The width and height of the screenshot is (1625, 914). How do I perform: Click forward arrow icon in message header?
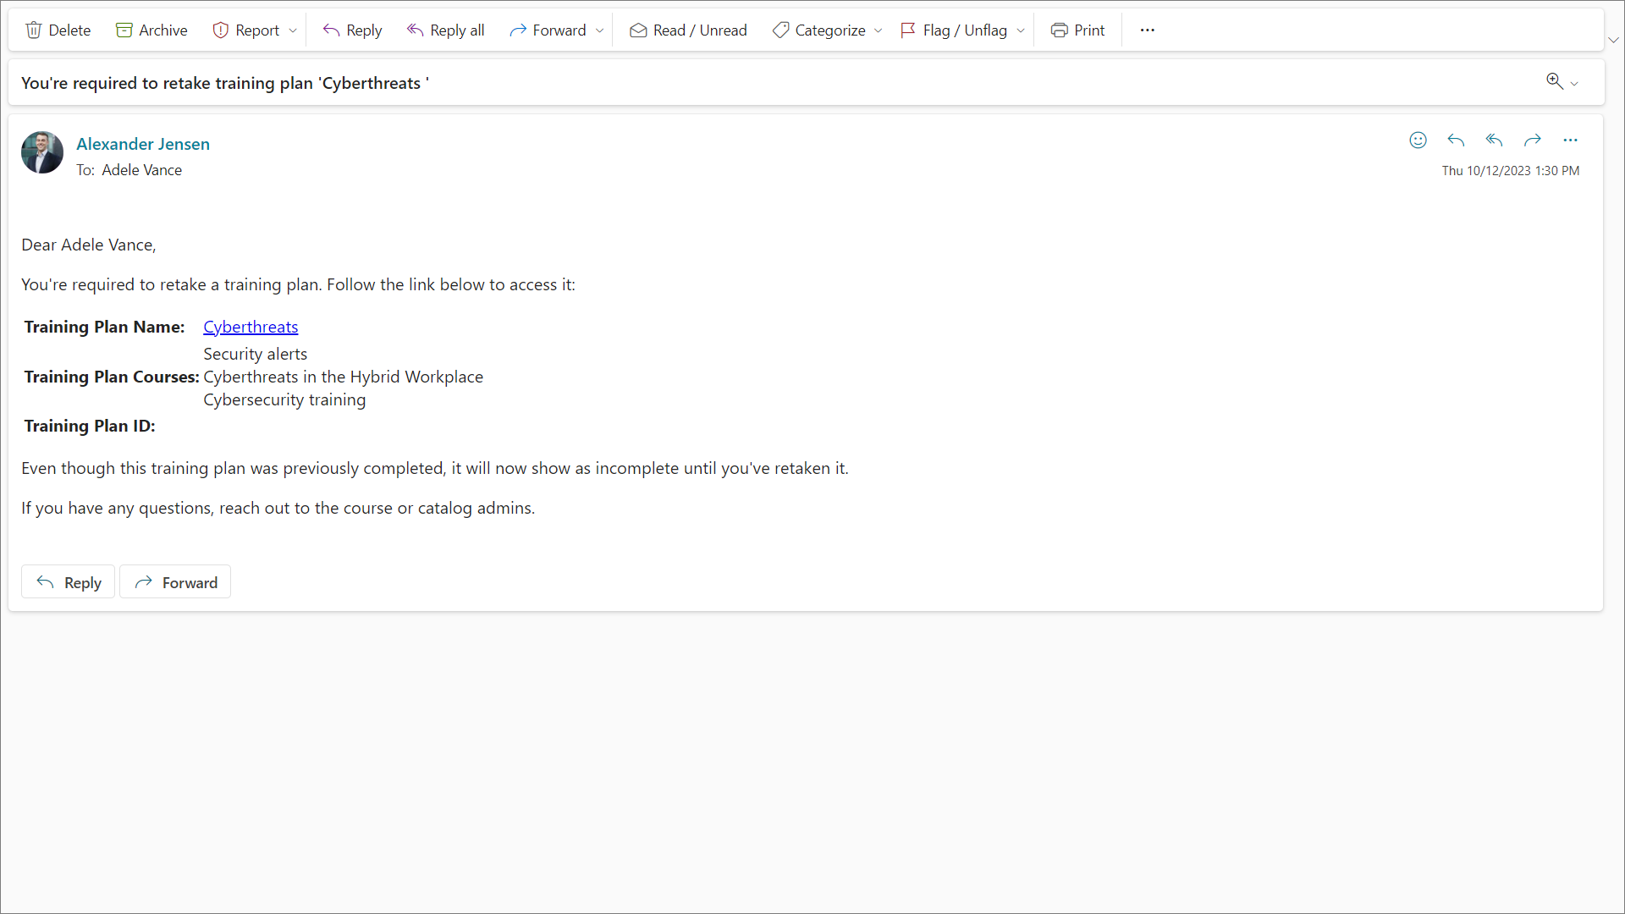pyautogui.click(x=1532, y=140)
